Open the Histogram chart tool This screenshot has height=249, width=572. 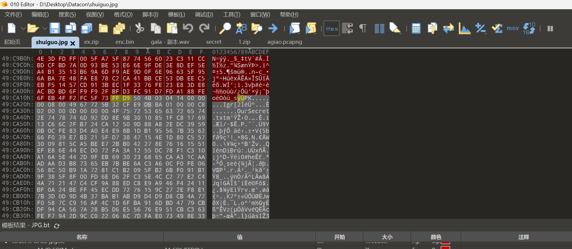pyautogui.click(x=464, y=28)
